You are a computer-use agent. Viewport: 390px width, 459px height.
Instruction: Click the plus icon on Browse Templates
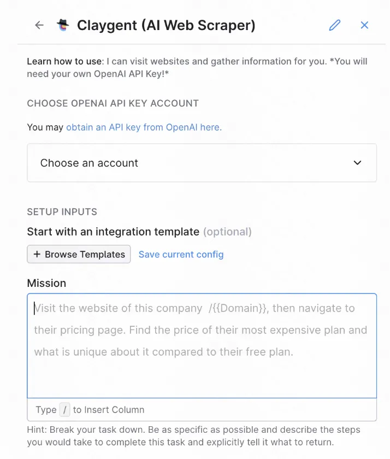tap(37, 254)
